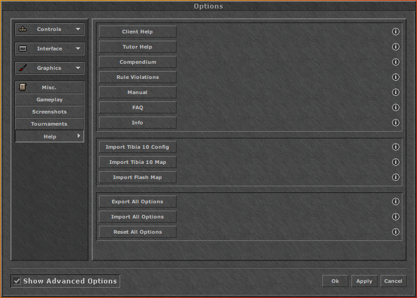The height and width of the screenshot is (298, 417).
Task: Go to the Tournaments section
Action: pyautogui.click(x=49, y=124)
